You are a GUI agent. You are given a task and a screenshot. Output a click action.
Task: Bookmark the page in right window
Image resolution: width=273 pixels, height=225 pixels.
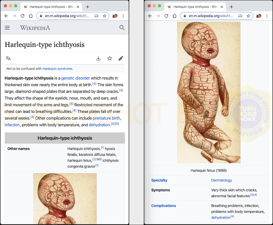(248, 16)
